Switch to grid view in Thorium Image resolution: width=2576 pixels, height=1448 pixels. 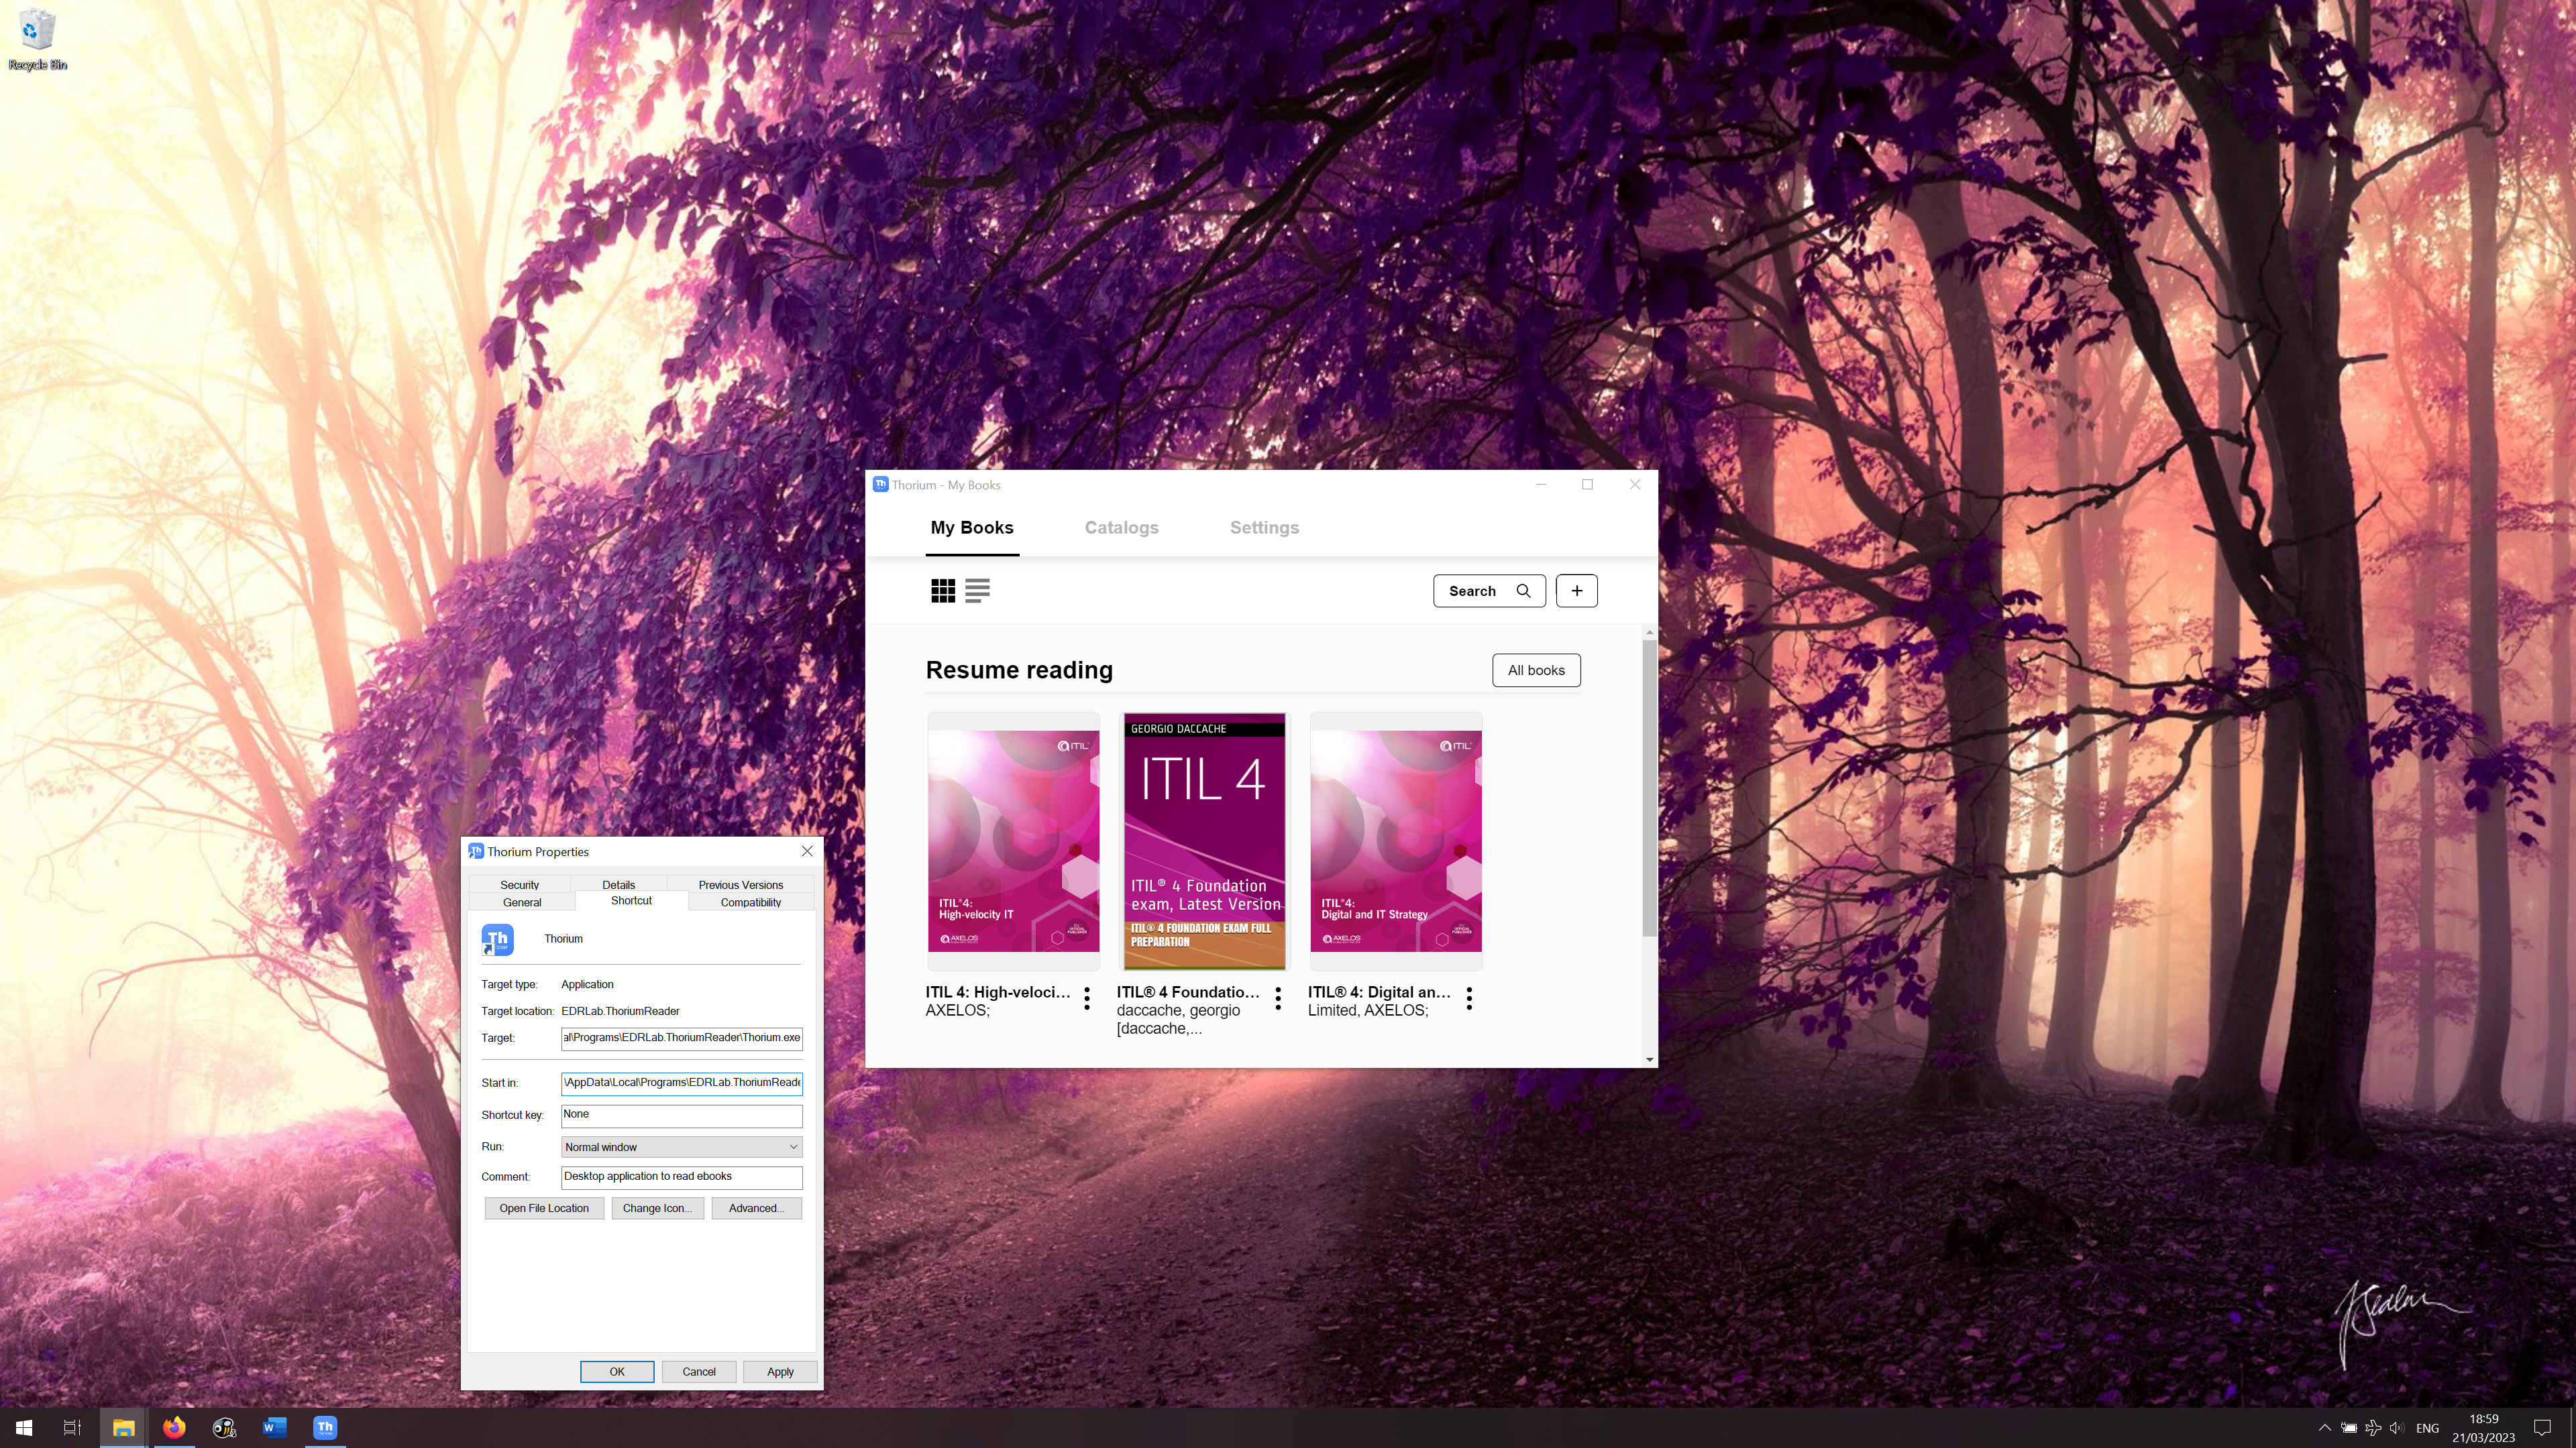[943, 591]
